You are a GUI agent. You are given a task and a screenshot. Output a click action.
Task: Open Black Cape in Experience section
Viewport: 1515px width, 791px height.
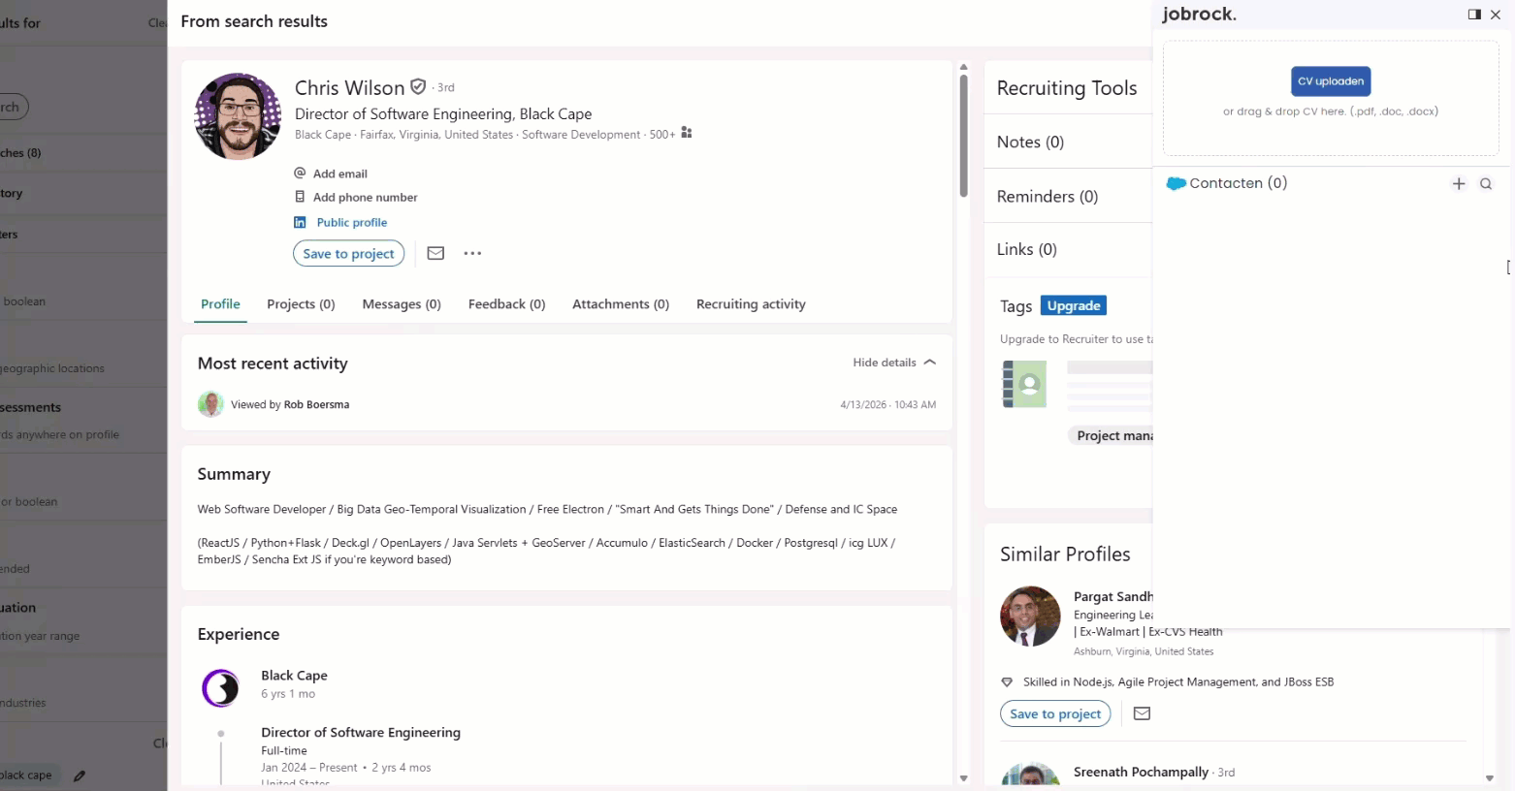click(294, 676)
